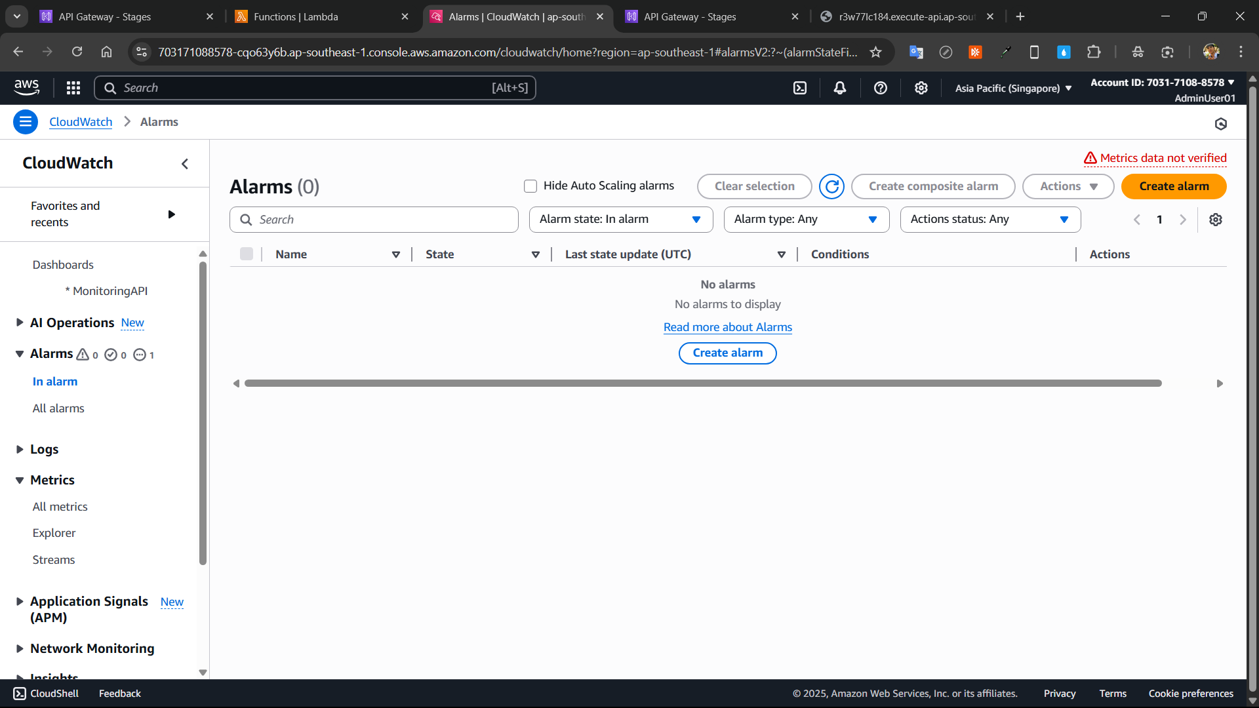Image resolution: width=1259 pixels, height=708 pixels.
Task: Click Clear selection button
Action: click(x=754, y=186)
